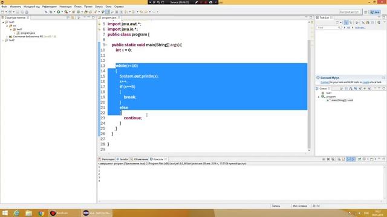387x217 pixels.
Task: Click the green Run button in the toolbar
Action: coord(59,12)
